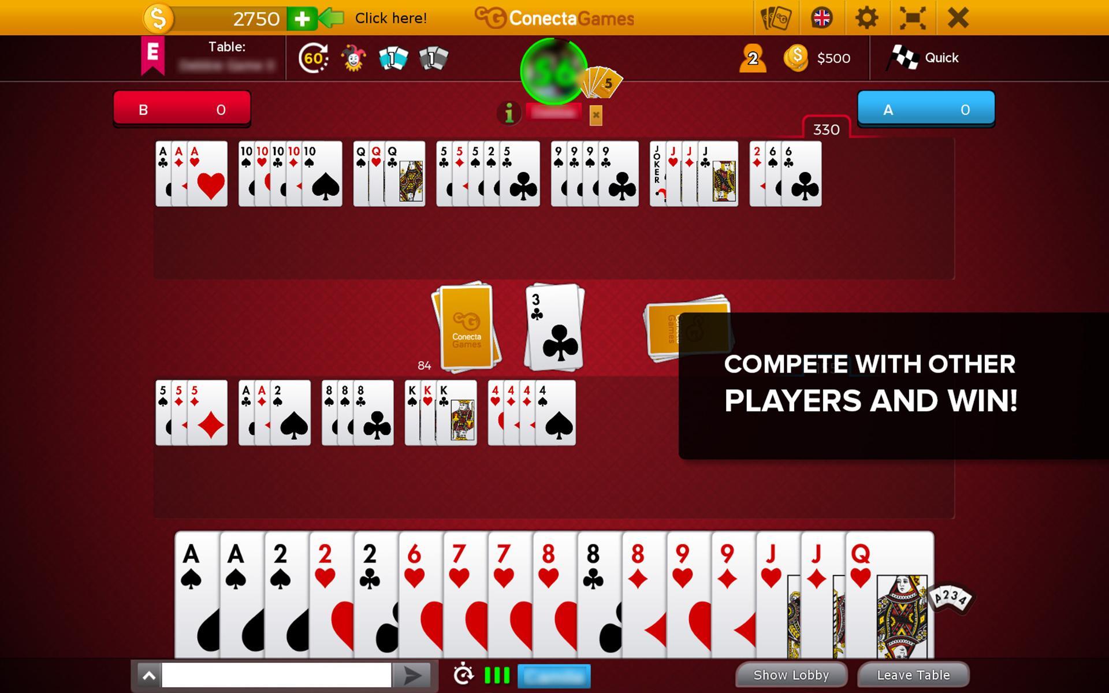Image resolution: width=1109 pixels, height=693 pixels.
Task: Click the card deck icon in toolbar
Action: tap(773, 17)
